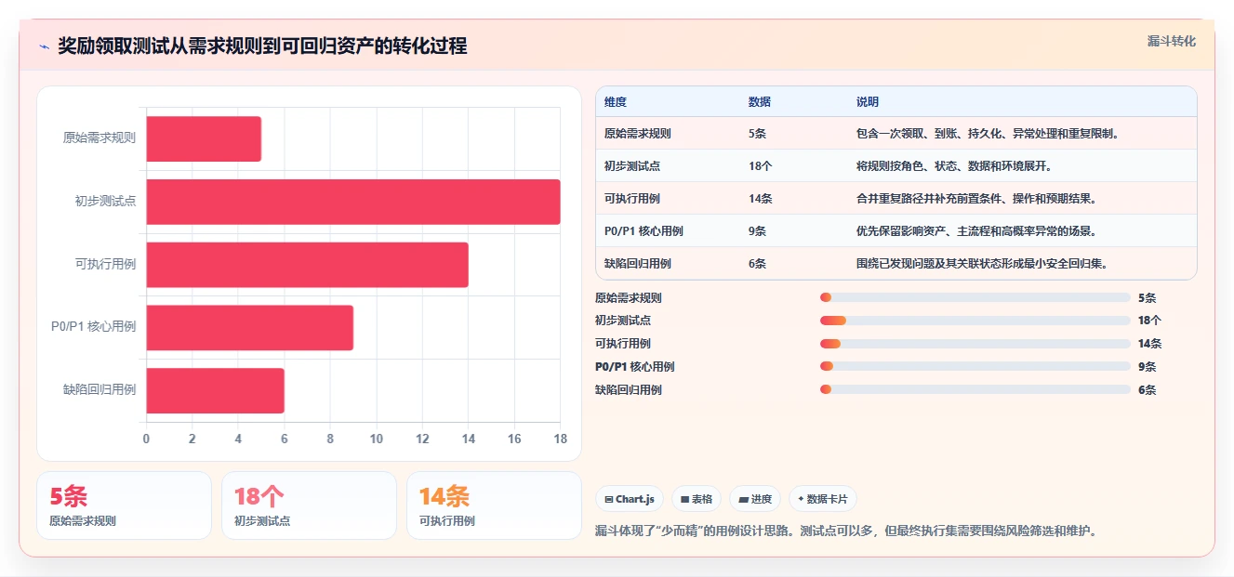The image size is (1234, 577).
Task: Click the 进度 tag chip
Action: [x=755, y=499]
